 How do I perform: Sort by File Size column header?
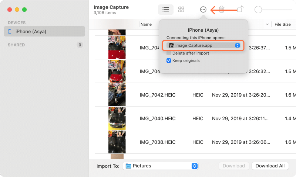[x=282, y=24]
